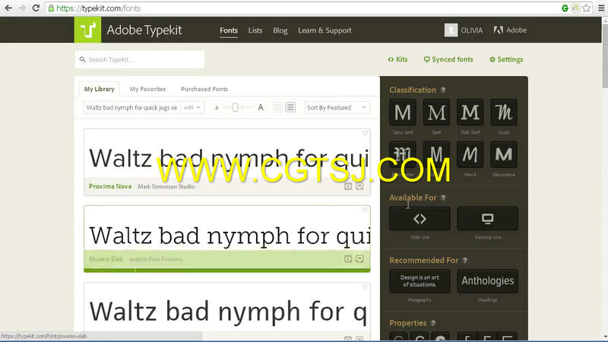The height and width of the screenshot is (342, 608).
Task: Switch to list view of fonts
Action: click(x=290, y=107)
